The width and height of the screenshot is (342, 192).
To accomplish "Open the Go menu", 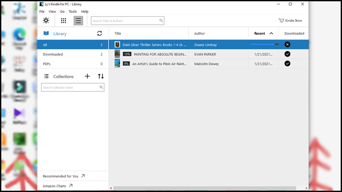I will [62, 12].
